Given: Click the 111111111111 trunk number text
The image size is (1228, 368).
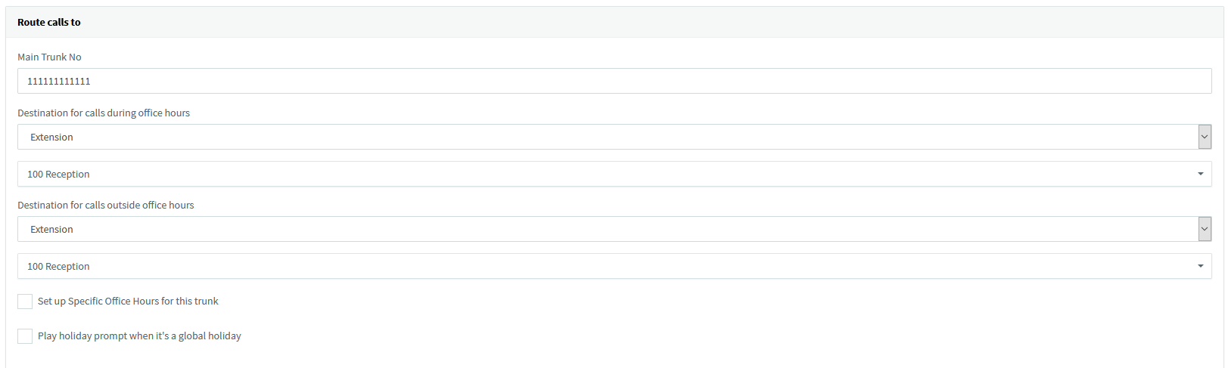Looking at the screenshot, I should point(59,81).
